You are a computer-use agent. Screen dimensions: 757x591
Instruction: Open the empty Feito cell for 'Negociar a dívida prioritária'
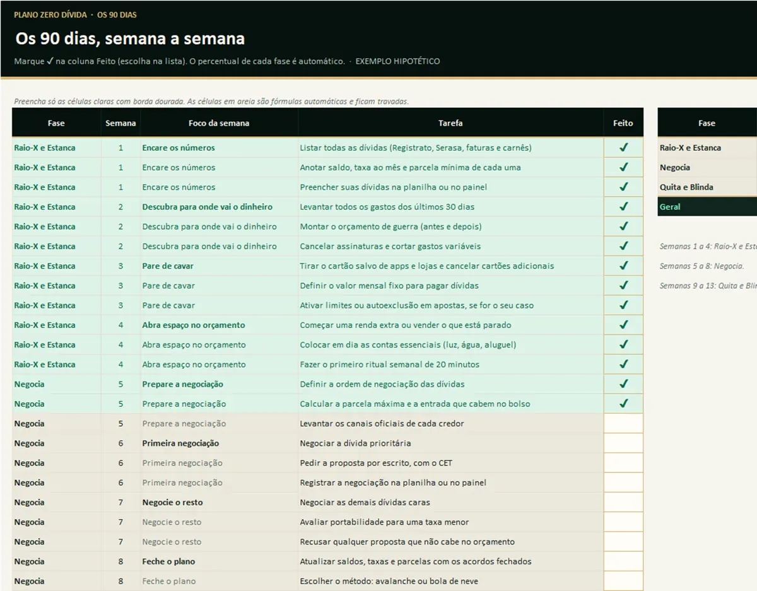623,443
